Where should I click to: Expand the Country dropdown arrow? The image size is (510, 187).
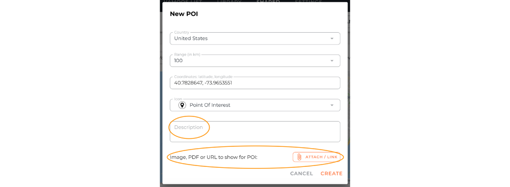pos(332,38)
